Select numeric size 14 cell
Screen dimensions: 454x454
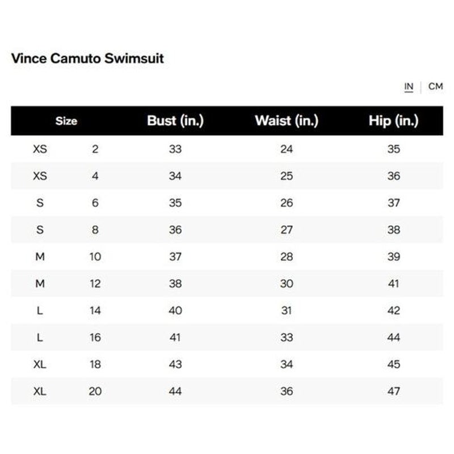[x=95, y=310]
